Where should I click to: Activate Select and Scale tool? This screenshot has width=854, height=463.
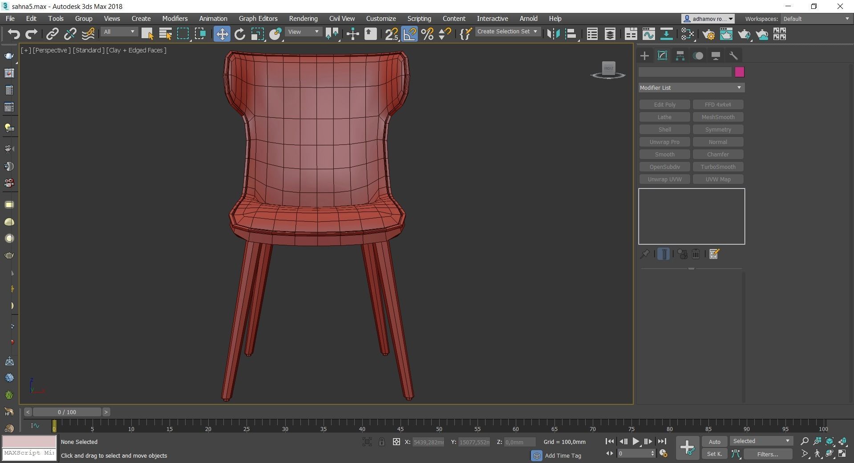tap(257, 34)
